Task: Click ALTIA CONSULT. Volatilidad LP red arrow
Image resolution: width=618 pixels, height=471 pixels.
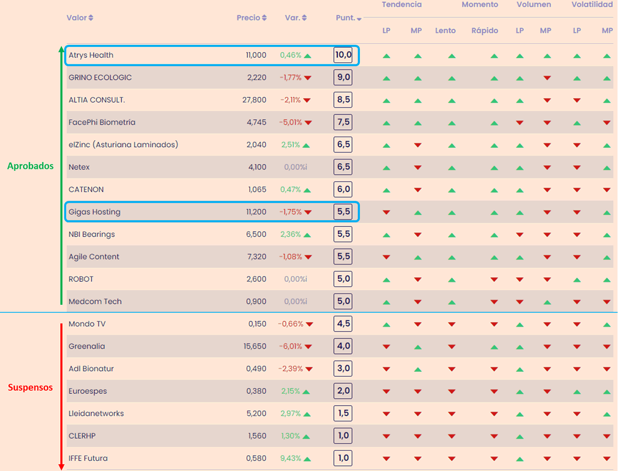Action: tap(577, 100)
